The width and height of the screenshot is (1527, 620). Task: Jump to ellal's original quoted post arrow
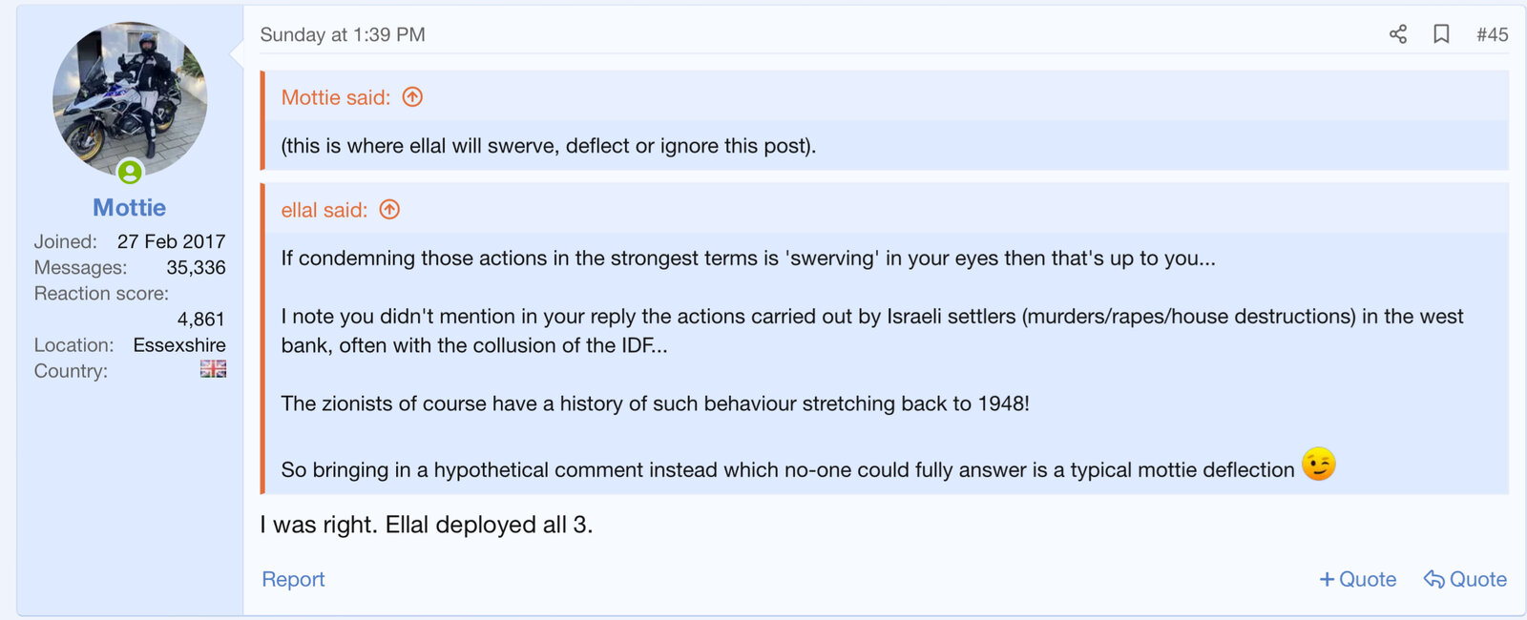coord(389,210)
